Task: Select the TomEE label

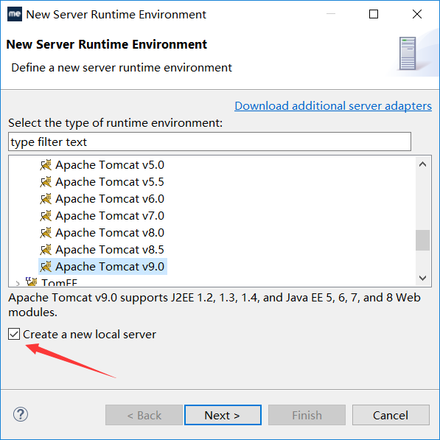Action: (59, 282)
